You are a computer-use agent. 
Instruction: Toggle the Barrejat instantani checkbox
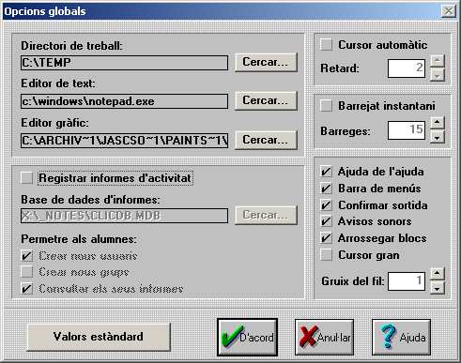coord(326,106)
